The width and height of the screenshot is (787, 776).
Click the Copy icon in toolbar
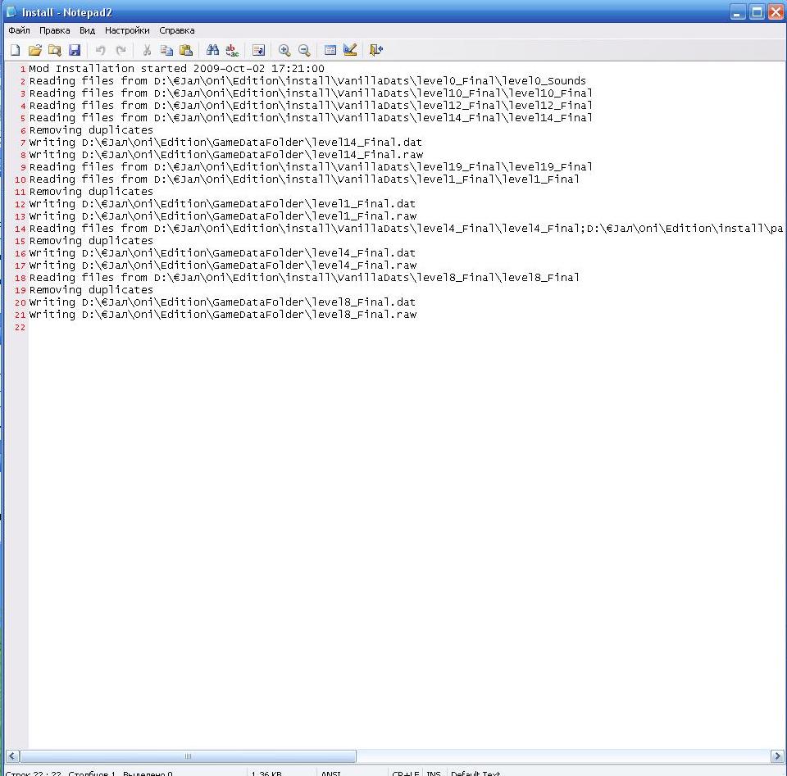[x=166, y=50]
